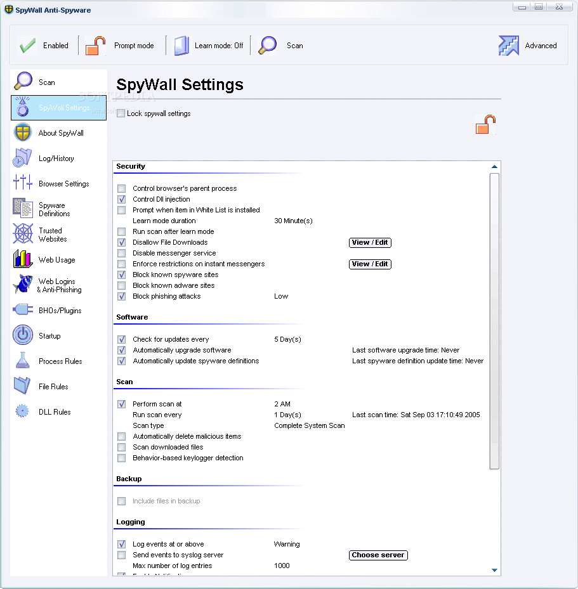Open DLL Rules gear icon
This screenshot has height=589, width=578.
click(x=22, y=411)
